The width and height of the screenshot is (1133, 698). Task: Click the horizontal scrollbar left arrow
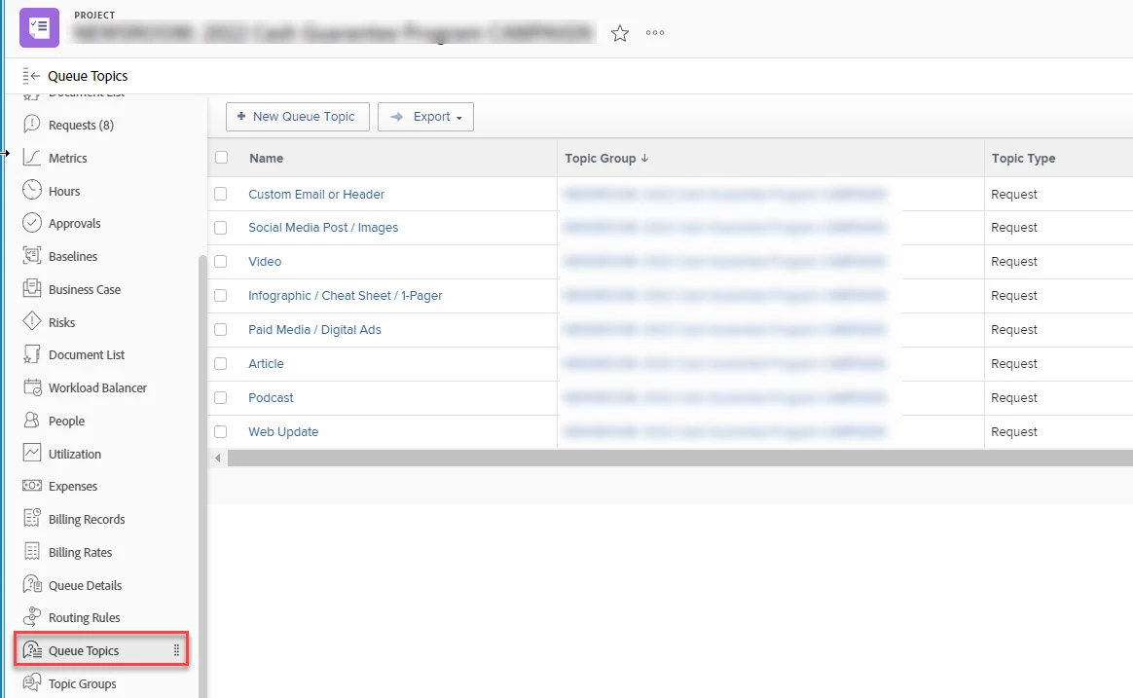217,459
